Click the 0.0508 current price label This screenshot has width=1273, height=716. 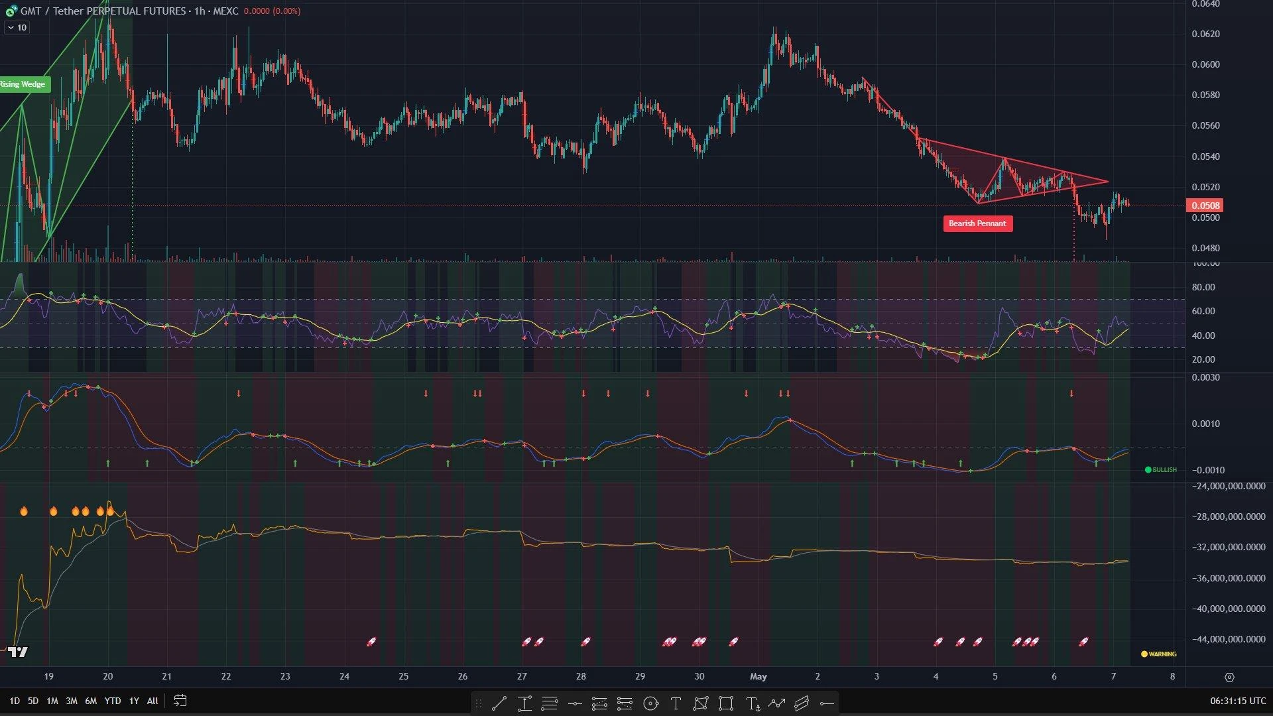click(x=1204, y=206)
